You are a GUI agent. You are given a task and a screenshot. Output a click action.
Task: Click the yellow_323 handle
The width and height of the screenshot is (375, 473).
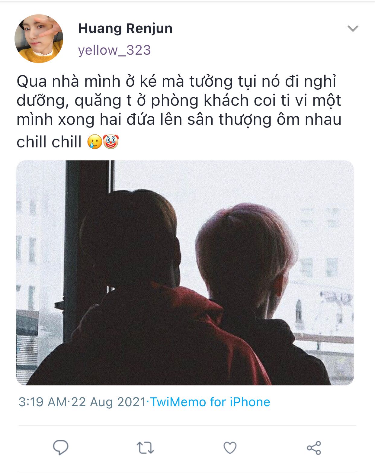coord(114,50)
